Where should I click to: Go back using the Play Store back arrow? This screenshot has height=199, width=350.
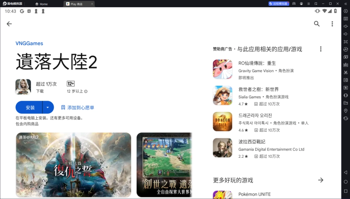click(9, 24)
